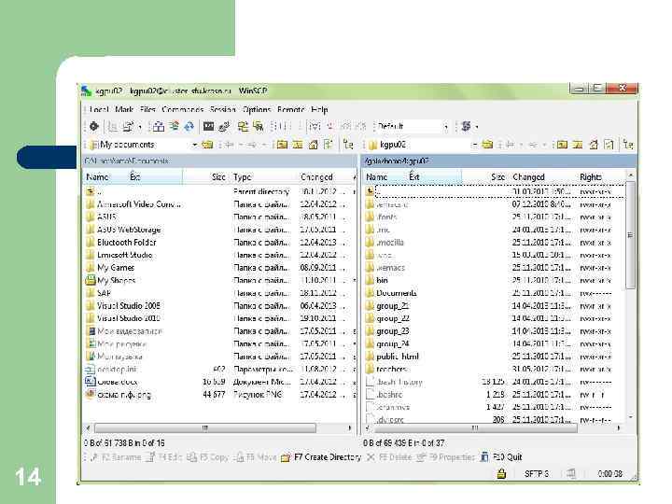Open the Help menu
The image size is (672, 504).
pyautogui.click(x=319, y=110)
